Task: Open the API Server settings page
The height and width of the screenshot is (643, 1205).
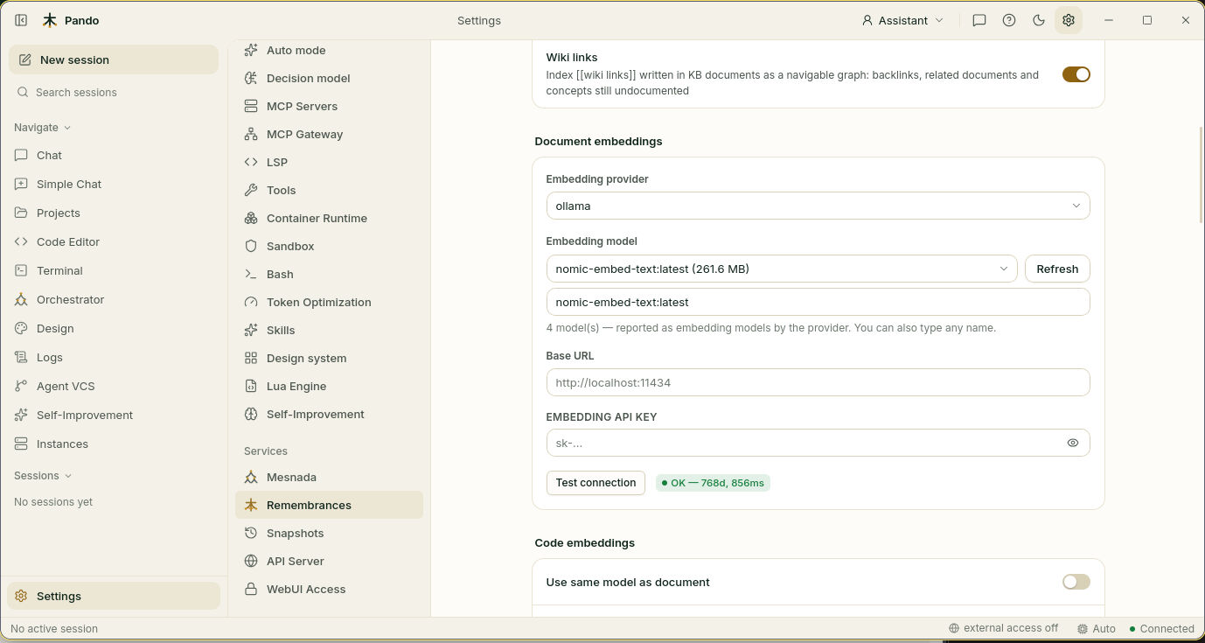Action: [x=329, y=561]
